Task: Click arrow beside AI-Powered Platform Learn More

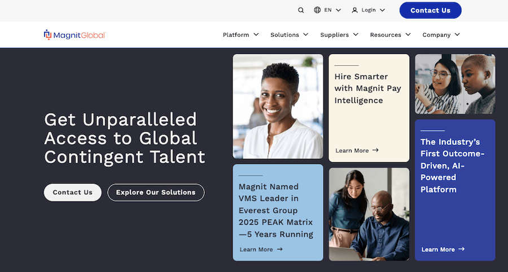Action: [461, 249]
